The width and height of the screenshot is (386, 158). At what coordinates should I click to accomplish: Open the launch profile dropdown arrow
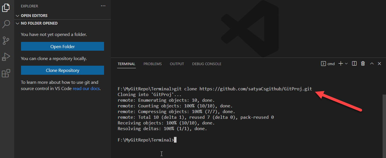[x=346, y=64]
